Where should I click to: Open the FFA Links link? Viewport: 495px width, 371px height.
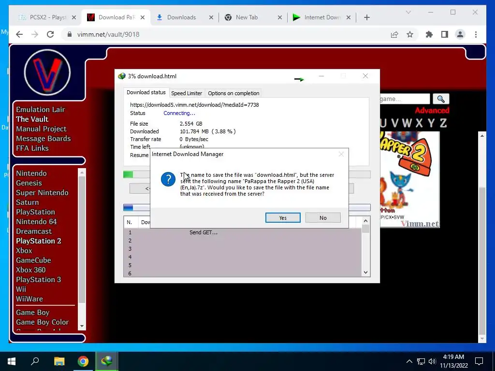[x=32, y=148]
